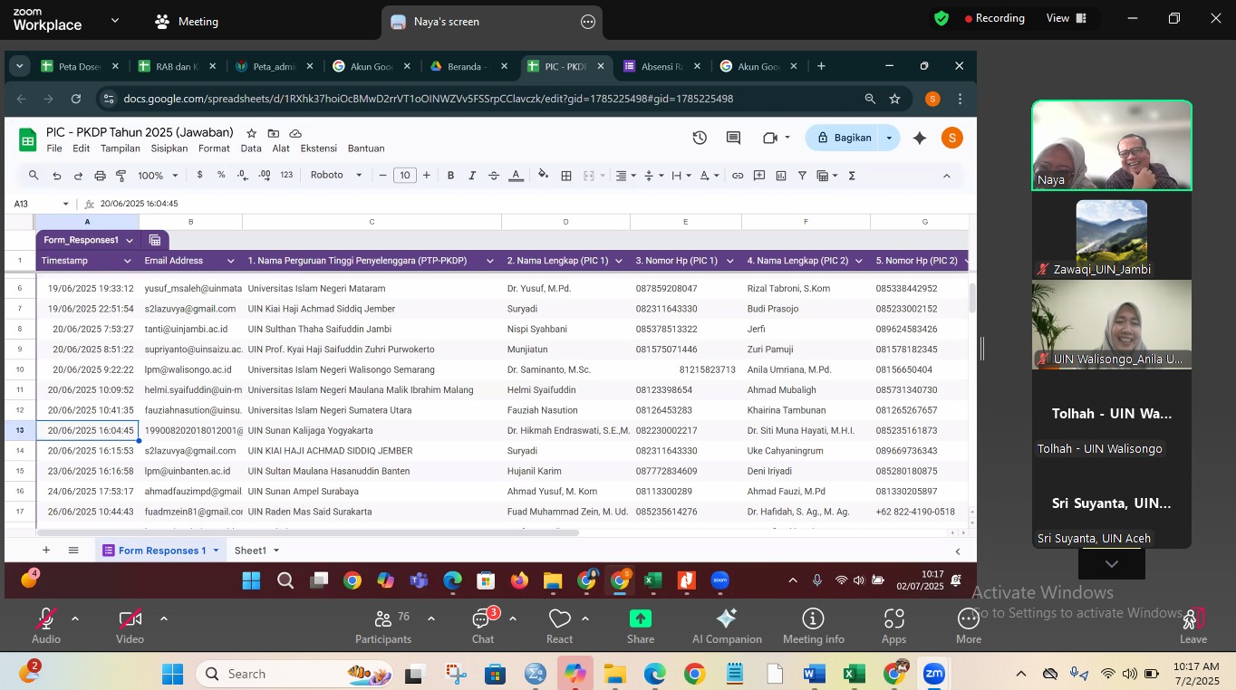Screen dimensions: 1236x690
Task: Open the Form_Responses1 table name dropdown
Action: (130, 240)
